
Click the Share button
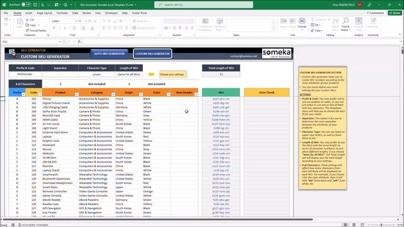(395, 13)
